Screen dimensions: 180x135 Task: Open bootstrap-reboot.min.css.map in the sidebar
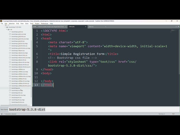point(21,58)
